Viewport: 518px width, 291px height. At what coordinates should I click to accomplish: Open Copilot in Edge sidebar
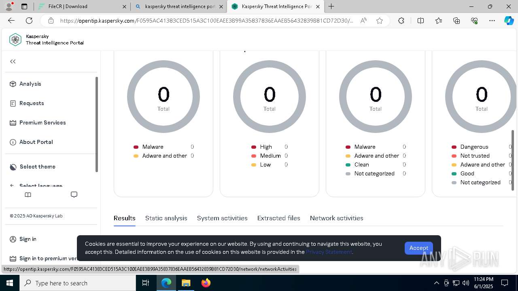click(509, 21)
